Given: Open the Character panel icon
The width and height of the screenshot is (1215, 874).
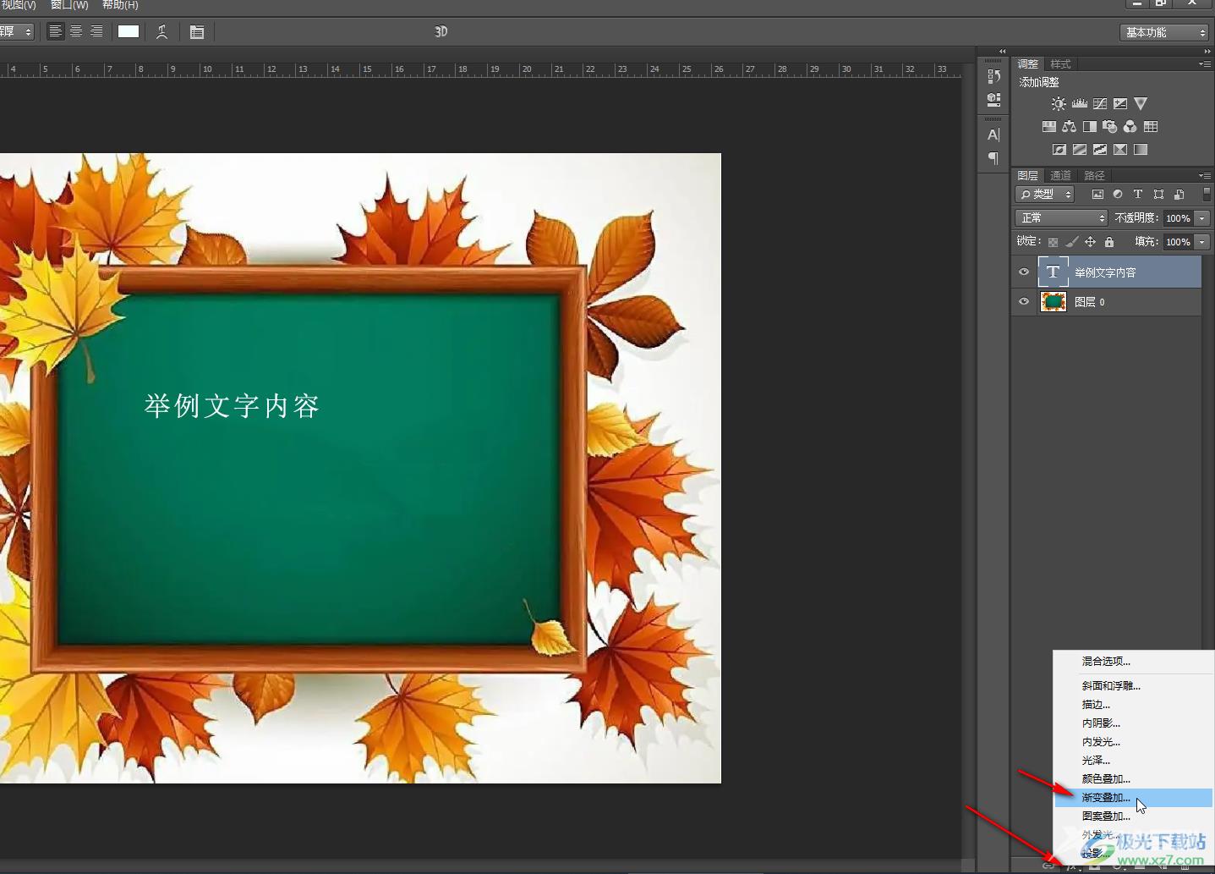Looking at the screenshot, I should tap(993, 135).
